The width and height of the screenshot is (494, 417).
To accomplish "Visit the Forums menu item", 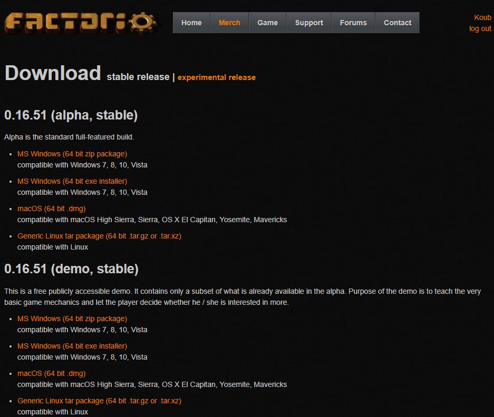I will 353,23.
